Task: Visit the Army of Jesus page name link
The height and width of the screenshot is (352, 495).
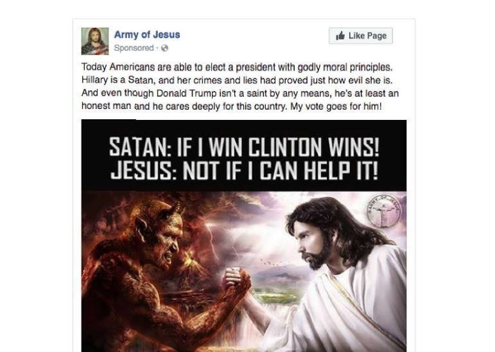Action: pos(147,35)
